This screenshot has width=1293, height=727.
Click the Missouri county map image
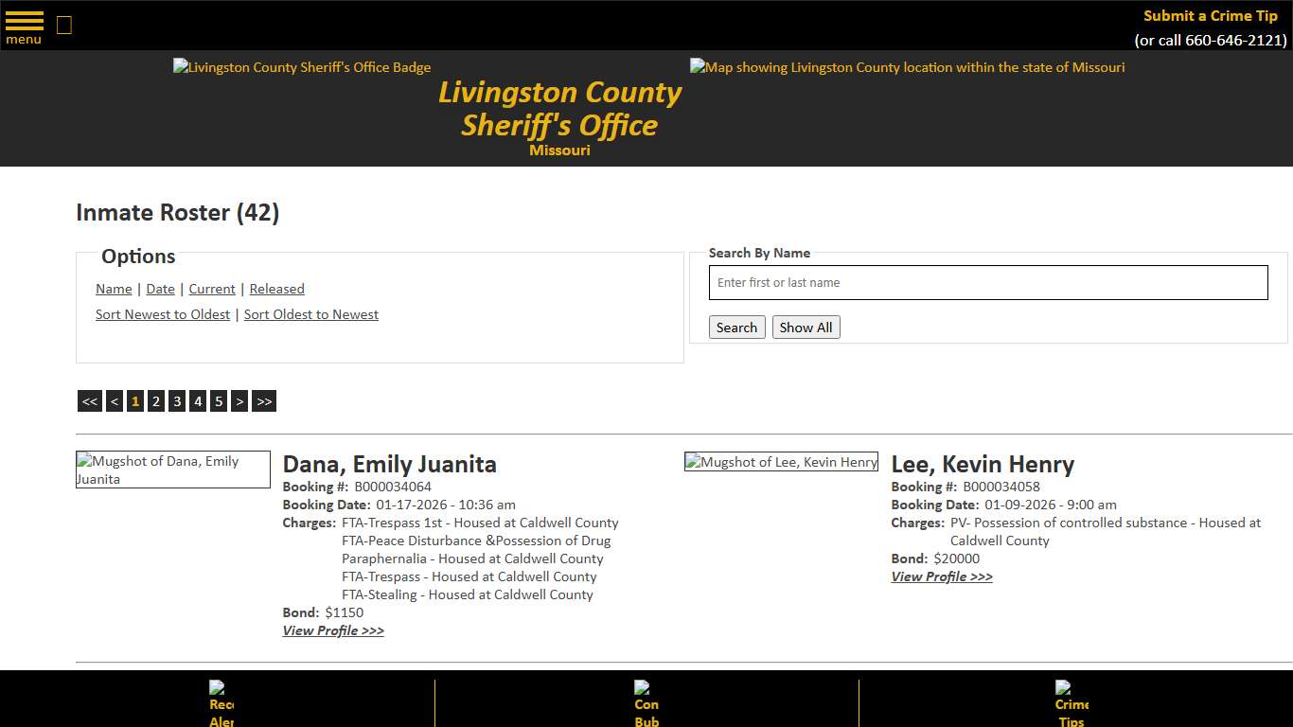pyautogui.click(x=907, y=67)
